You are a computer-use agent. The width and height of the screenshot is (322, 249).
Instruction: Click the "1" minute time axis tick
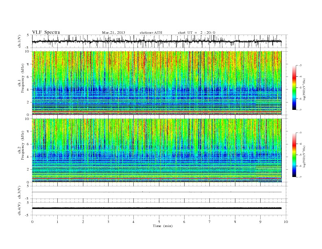tap(57, 222)
